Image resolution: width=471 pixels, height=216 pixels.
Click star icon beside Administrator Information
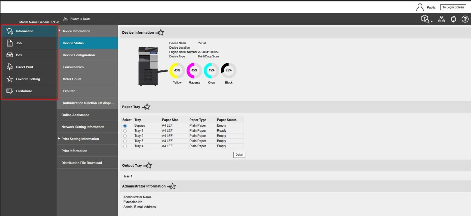point(172,186)
